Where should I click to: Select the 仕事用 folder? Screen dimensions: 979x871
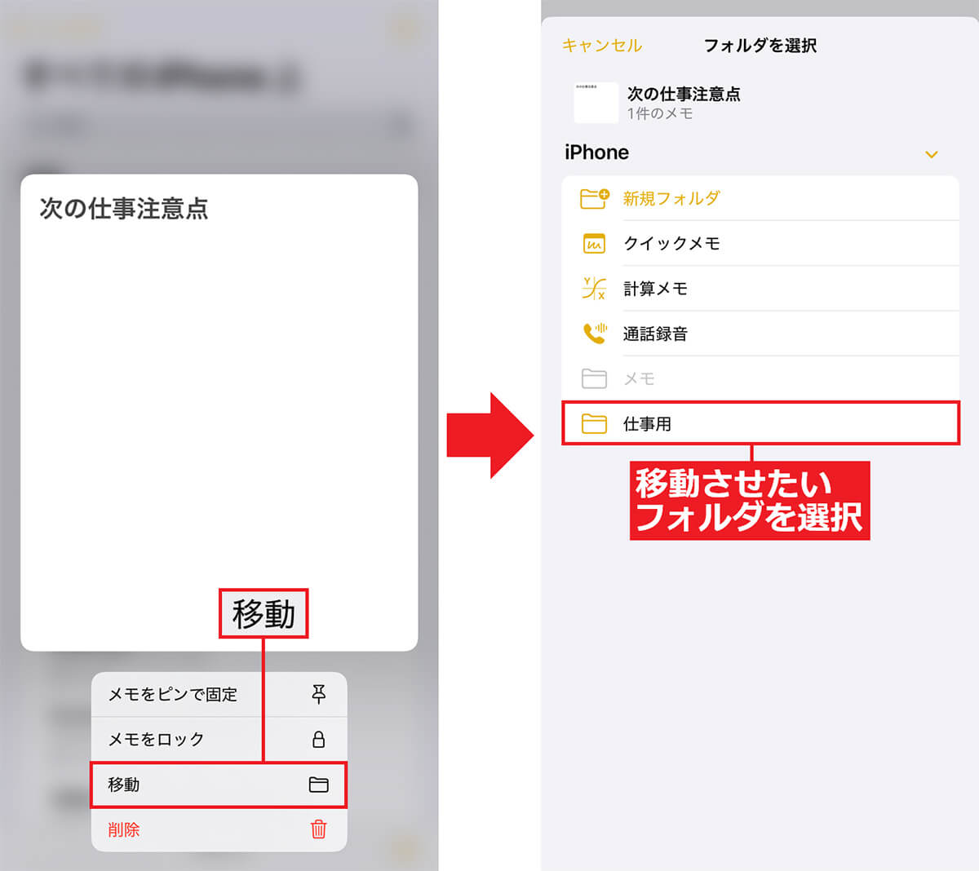(760, 423)
